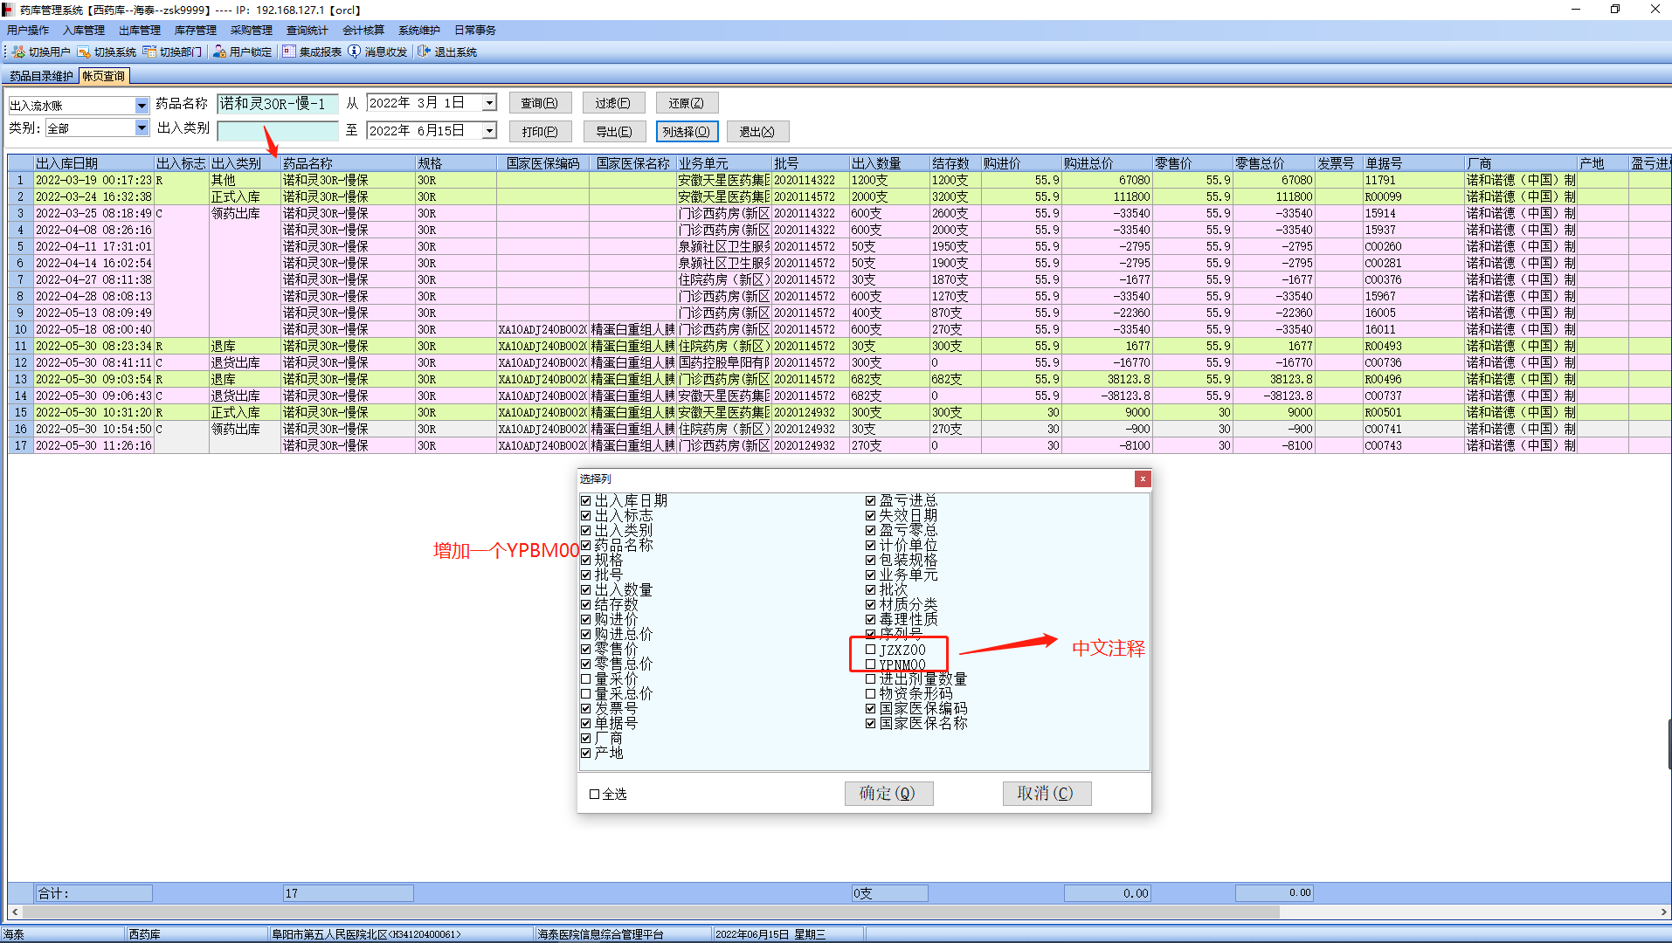This screenshot has width=1672, height=943.
Task: Open the 系统维护 menu
Action: (x=419, y=31)
